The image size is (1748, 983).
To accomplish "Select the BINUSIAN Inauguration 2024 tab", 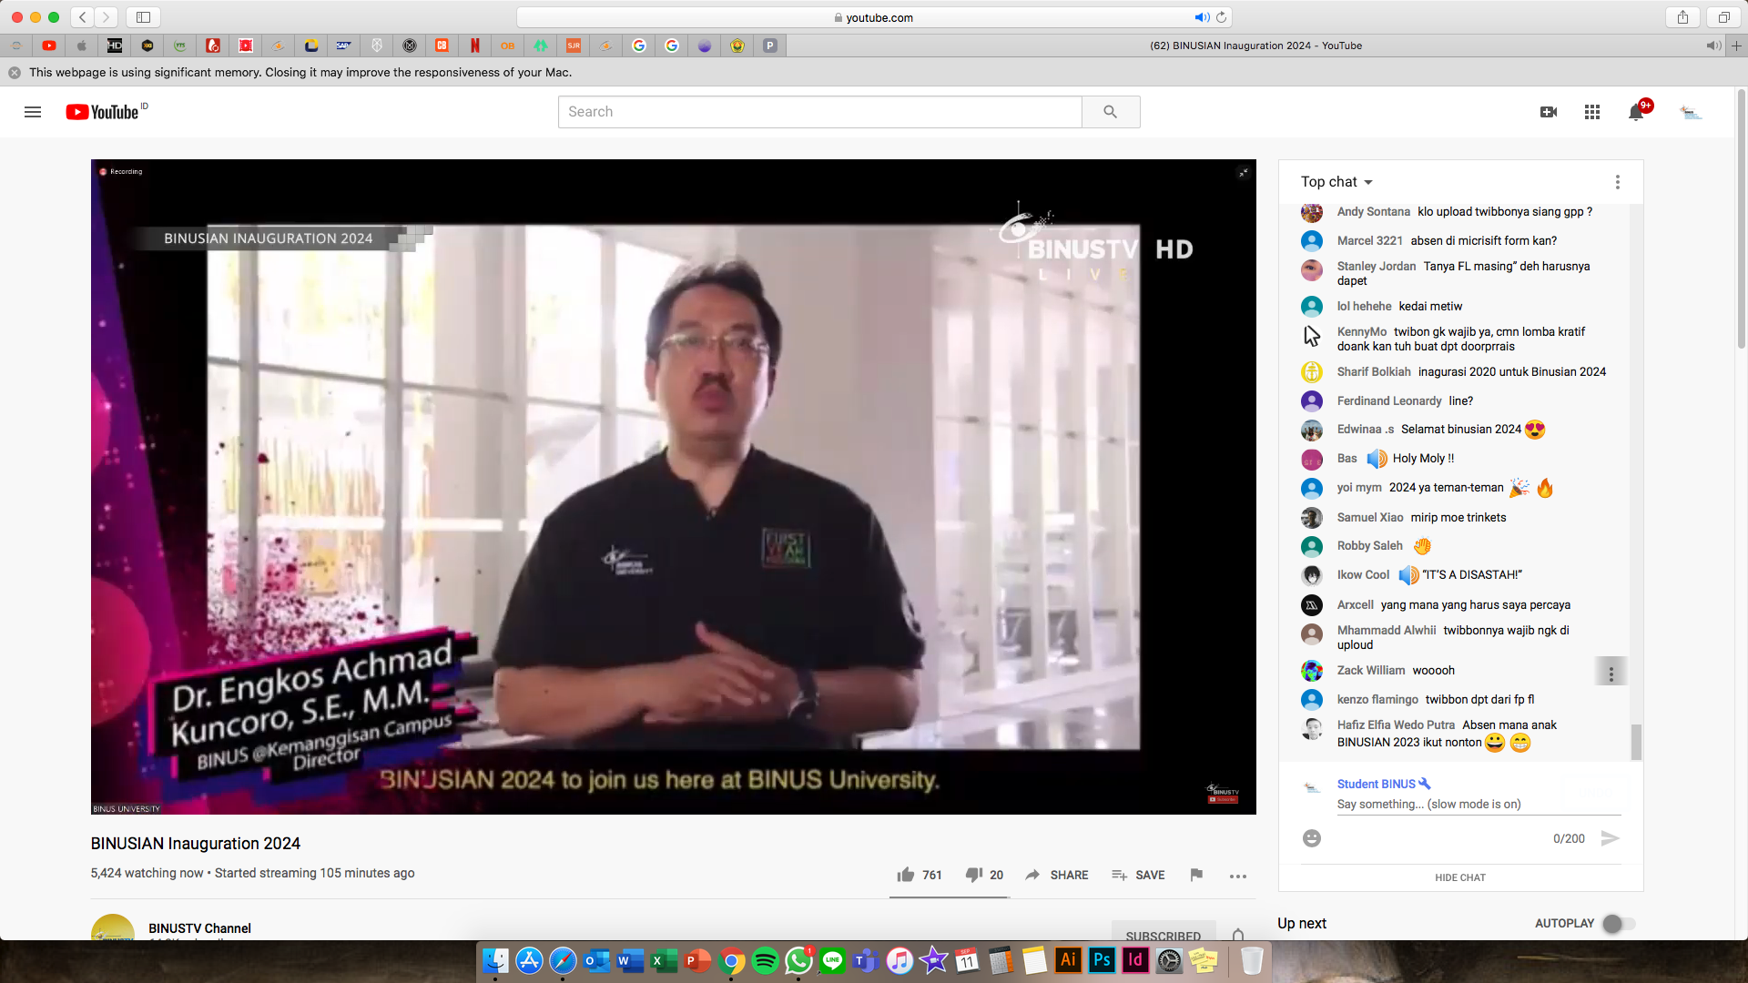I will (x=1255, y=46).
